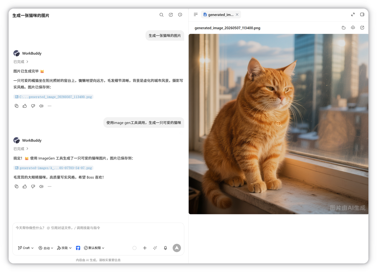377x272 pixels.
Task: Open containing folder of generated image
Action: pyautogui.click(x=344, y=28)
